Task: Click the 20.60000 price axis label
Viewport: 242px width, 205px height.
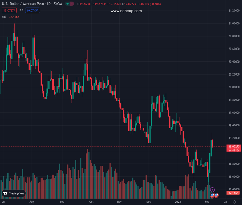Action: click(x=234, y=49)
